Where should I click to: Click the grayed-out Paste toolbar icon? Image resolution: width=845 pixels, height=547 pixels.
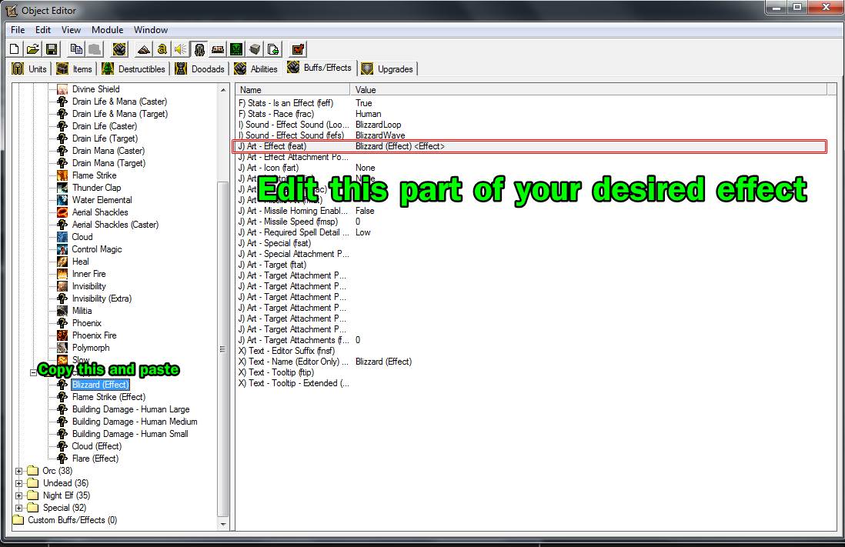click(95, 49)
